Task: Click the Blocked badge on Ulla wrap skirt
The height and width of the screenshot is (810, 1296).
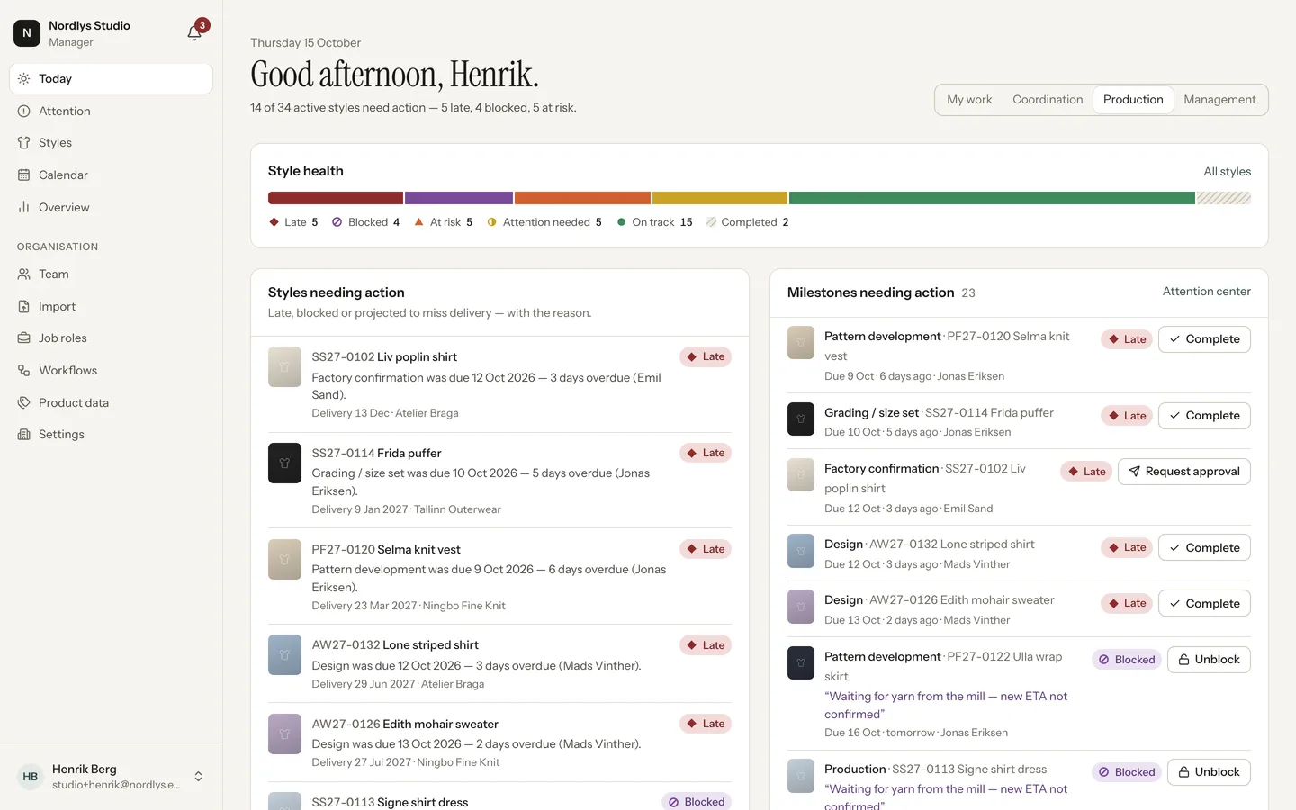Action: point(1127,660)
